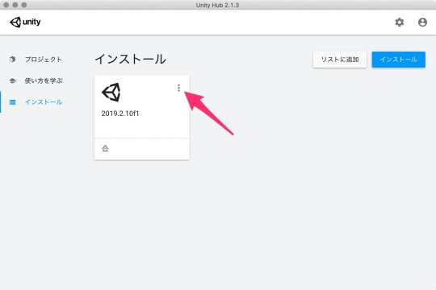
Task: Click the Unity Hub 2.1.3 title text
Action: coord(217,5)
